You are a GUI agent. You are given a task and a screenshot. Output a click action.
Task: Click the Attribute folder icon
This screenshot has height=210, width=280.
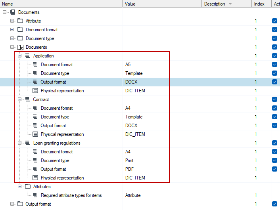[20, 21]
